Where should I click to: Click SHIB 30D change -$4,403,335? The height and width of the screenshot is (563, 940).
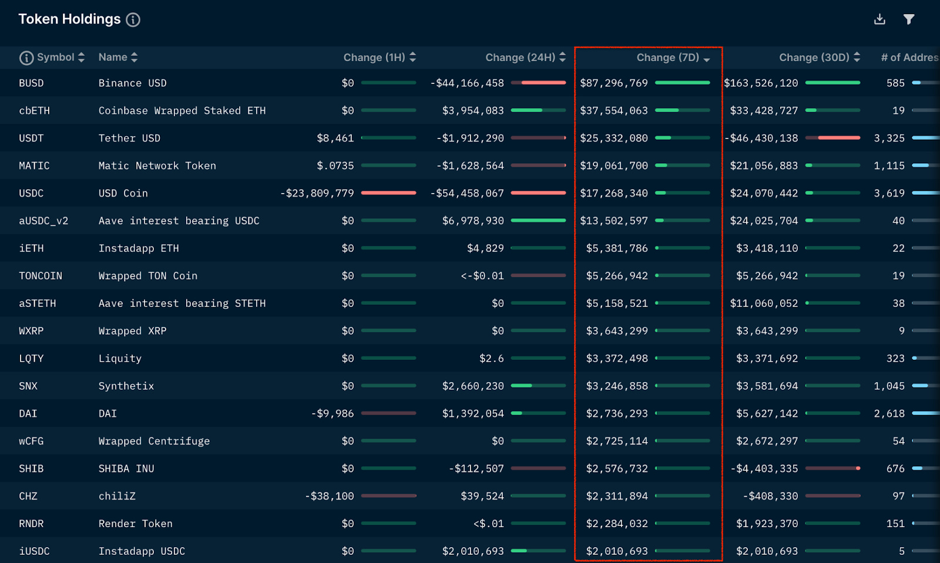tap(764, 468)
